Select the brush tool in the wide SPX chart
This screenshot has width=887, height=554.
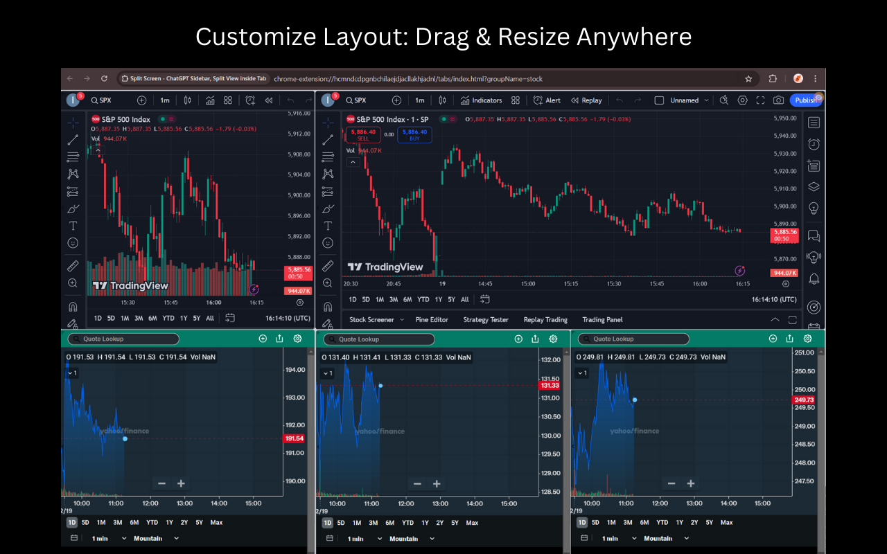[328, 208]
